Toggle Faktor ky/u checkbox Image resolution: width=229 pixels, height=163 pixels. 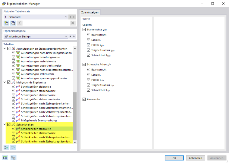pos(89,45)
